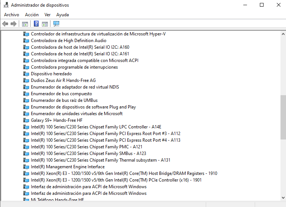Image resolution: width=286 pixels, height=207 pixels.
Task: Select Controladora de High Definition Audio
Action: click(68, 41)
